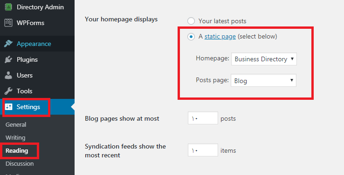
Task: Select the 'Your latest posts' radio option
Action: 191,21
